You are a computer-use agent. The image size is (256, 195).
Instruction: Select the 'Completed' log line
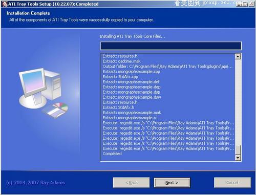pos(112,154)
